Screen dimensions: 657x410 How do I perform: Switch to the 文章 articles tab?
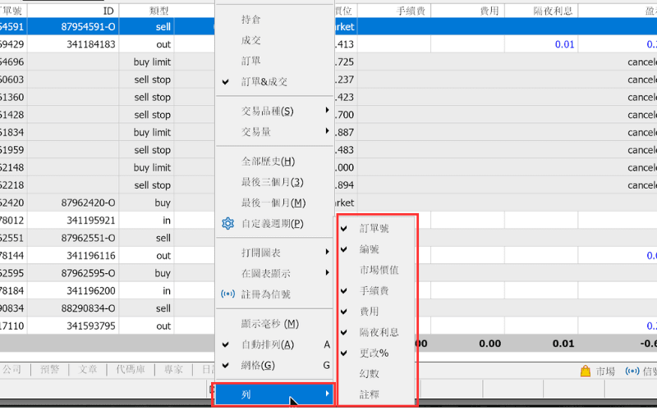pyautogui.click(x=87, y=370)
